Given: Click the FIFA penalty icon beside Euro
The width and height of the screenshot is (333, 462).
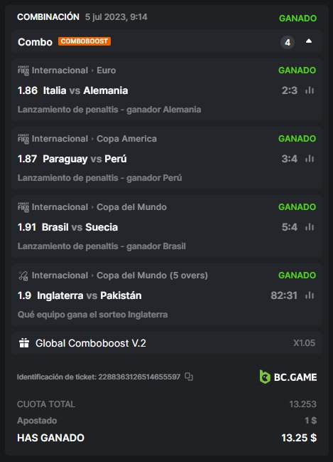Looking at the screenshot, I should coord(23,70).
